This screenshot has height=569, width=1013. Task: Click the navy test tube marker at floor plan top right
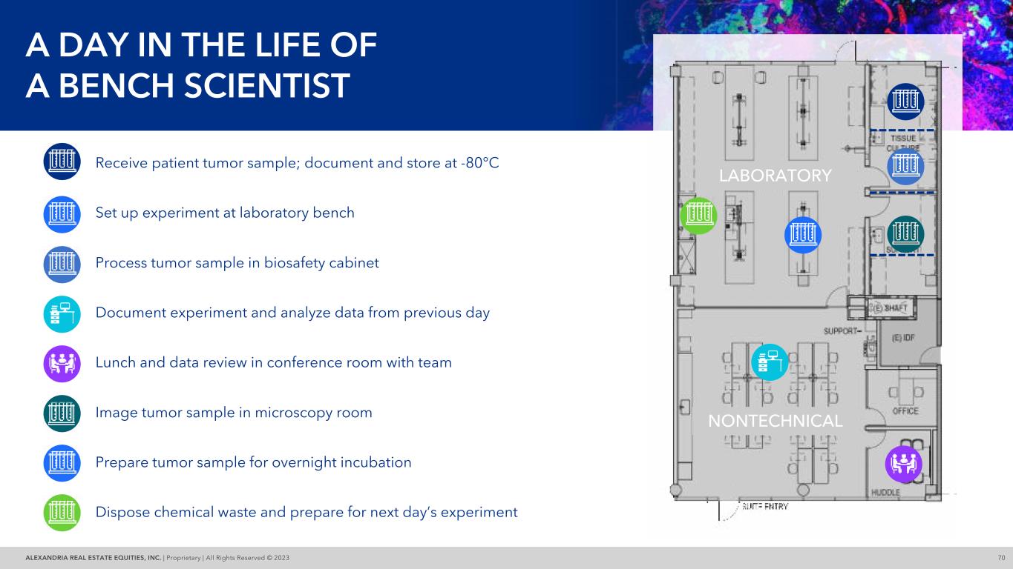click(x=906, y=102)
